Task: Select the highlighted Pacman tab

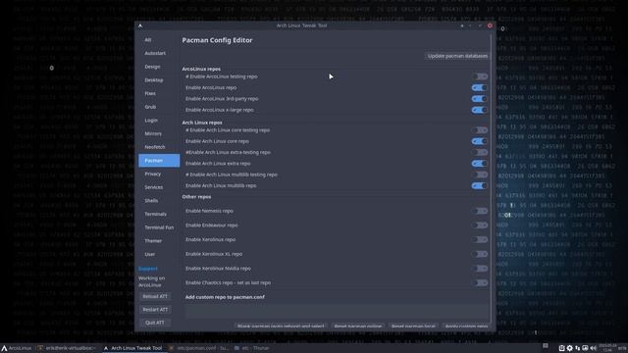Action: tap(159, 161)
